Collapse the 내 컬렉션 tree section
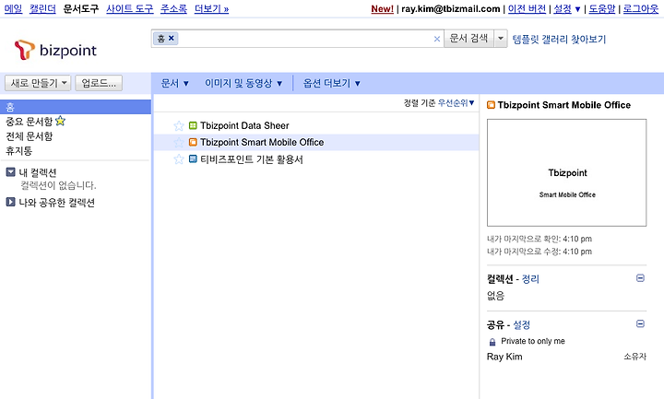 [x=10, y=171]
